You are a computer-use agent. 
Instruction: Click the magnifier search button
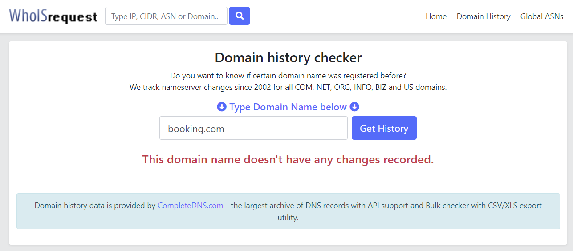click(239, 16)
